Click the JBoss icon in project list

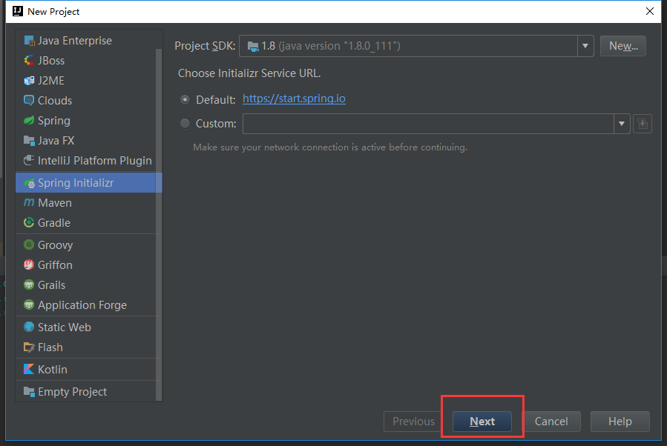click(x=29, y=61)
